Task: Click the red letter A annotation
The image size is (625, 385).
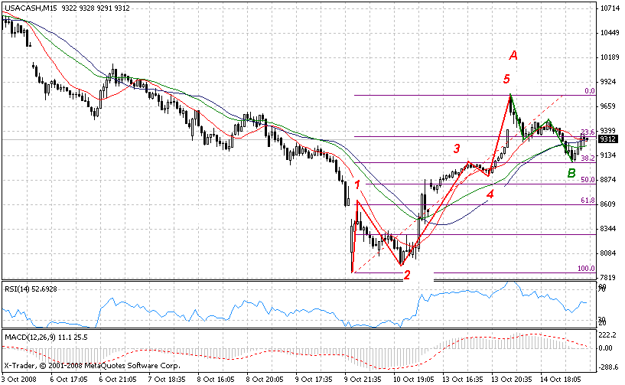Action: click(514, 55)
